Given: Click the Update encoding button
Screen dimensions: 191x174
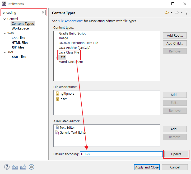Looking at the screenshot, I should coord(176,154).
